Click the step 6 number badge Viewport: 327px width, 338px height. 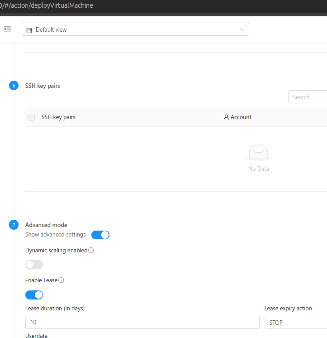tap(14, 86)
